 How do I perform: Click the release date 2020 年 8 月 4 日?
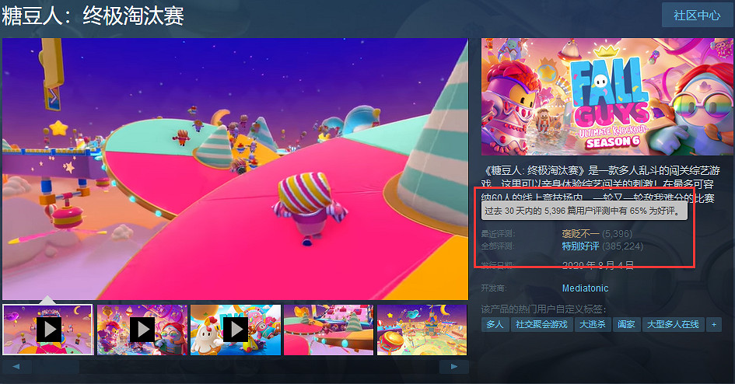(x=597, y=266)
